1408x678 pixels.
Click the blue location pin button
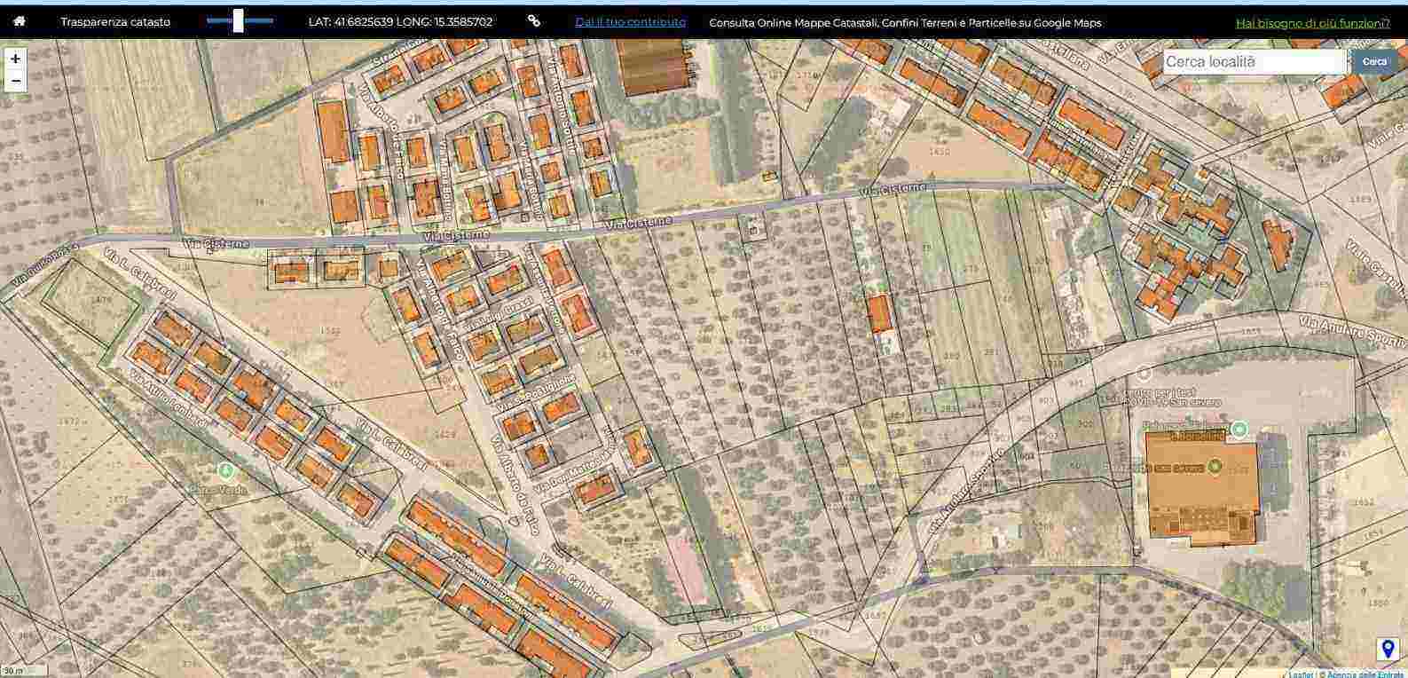click(1388, 650)
